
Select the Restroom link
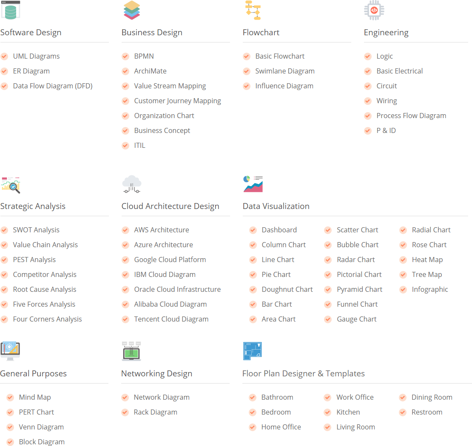pos(427,412)
